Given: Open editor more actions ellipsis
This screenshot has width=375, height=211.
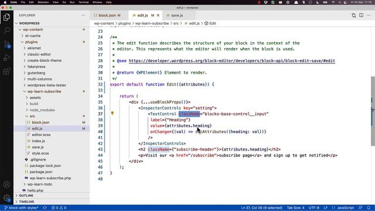Looking at the screenshot, I should [369, 15].
